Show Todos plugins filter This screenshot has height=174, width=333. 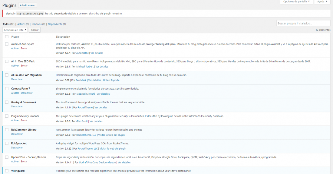(6, 24)
